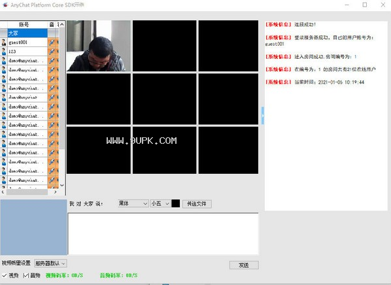Image resolution: width=391 pixels, height=285 pixels.
Task: Click the avatar icon beside user 123
Action: (4, 52)
